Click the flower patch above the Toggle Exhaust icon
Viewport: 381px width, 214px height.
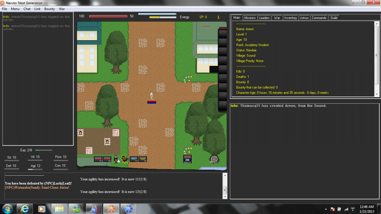point(188,150)
